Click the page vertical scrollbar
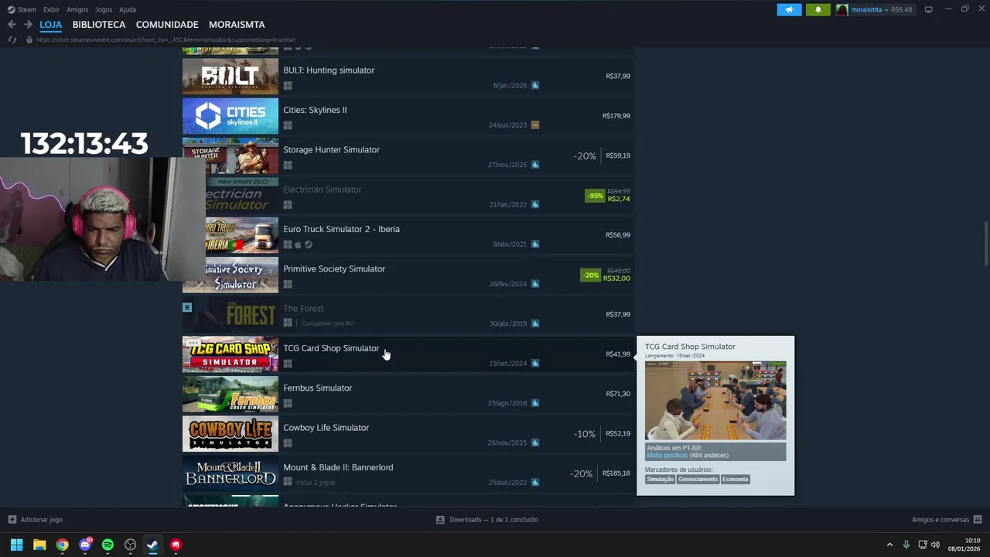990x557 pixels. pos(985,242)
